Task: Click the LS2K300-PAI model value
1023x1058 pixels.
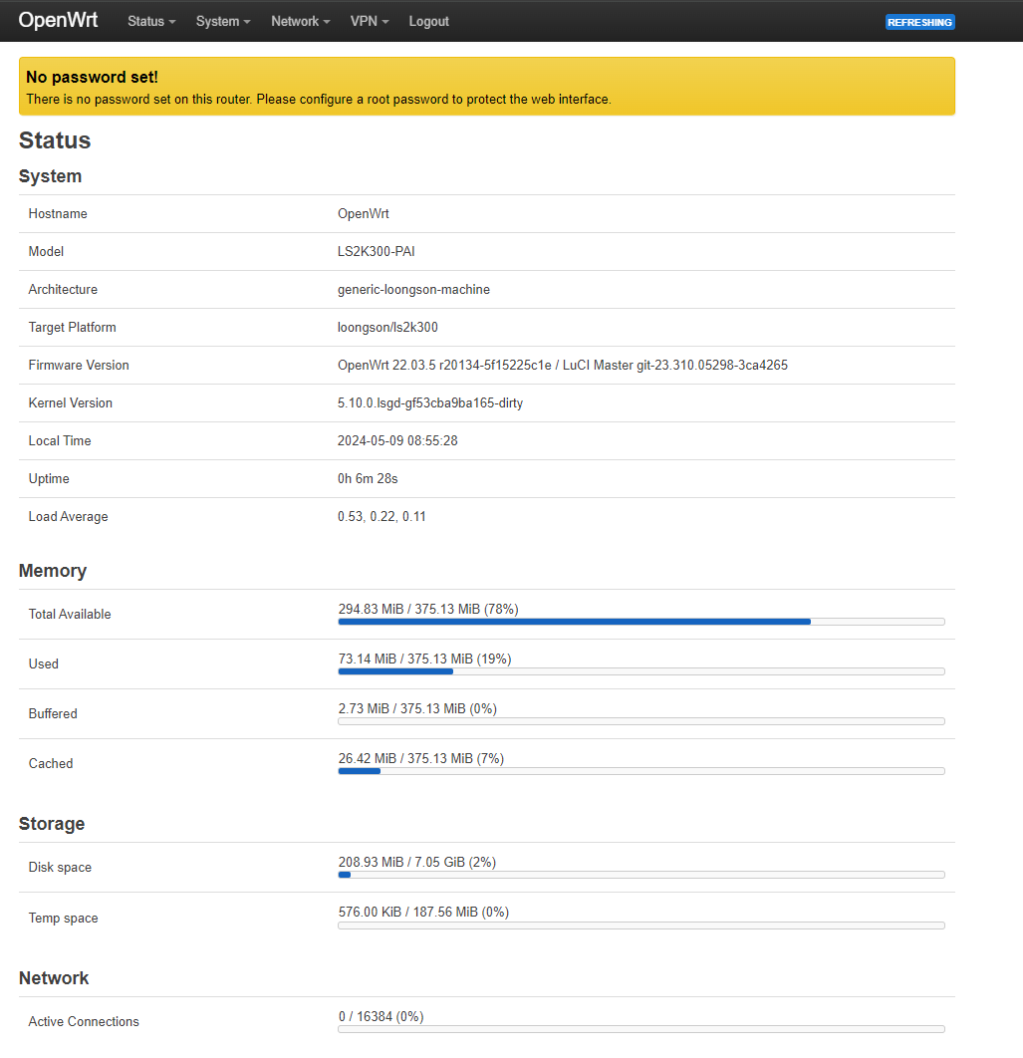Action: pyautogui.click(x=376, y=252)
